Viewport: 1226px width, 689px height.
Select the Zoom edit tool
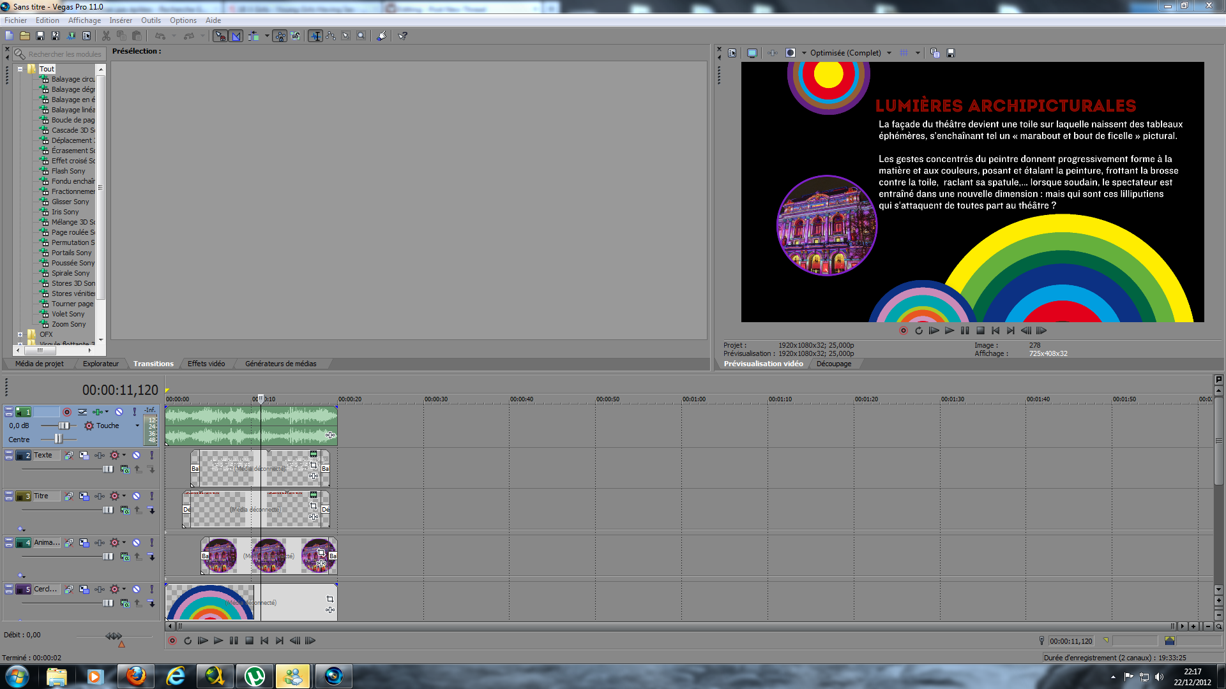point(361,36)
